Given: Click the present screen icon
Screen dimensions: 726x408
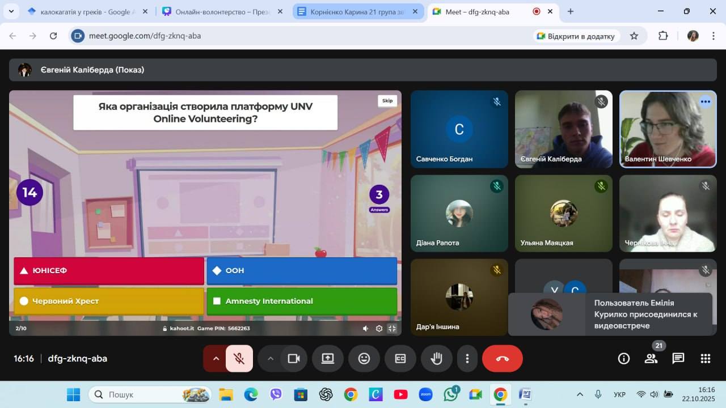Looking at the screenshot, I should coord(328,359).
